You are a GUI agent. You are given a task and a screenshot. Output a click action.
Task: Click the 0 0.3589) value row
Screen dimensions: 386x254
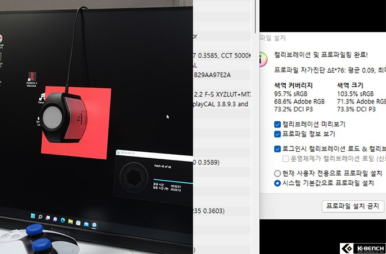(x=206, y=162)
